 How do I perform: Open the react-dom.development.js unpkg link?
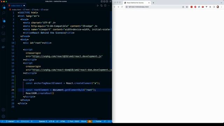tap(72, 70)
